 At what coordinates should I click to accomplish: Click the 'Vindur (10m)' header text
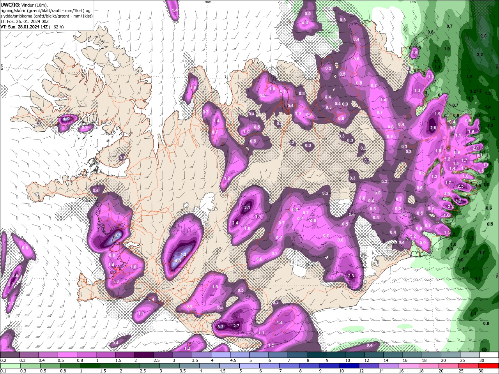click(34, 5)
